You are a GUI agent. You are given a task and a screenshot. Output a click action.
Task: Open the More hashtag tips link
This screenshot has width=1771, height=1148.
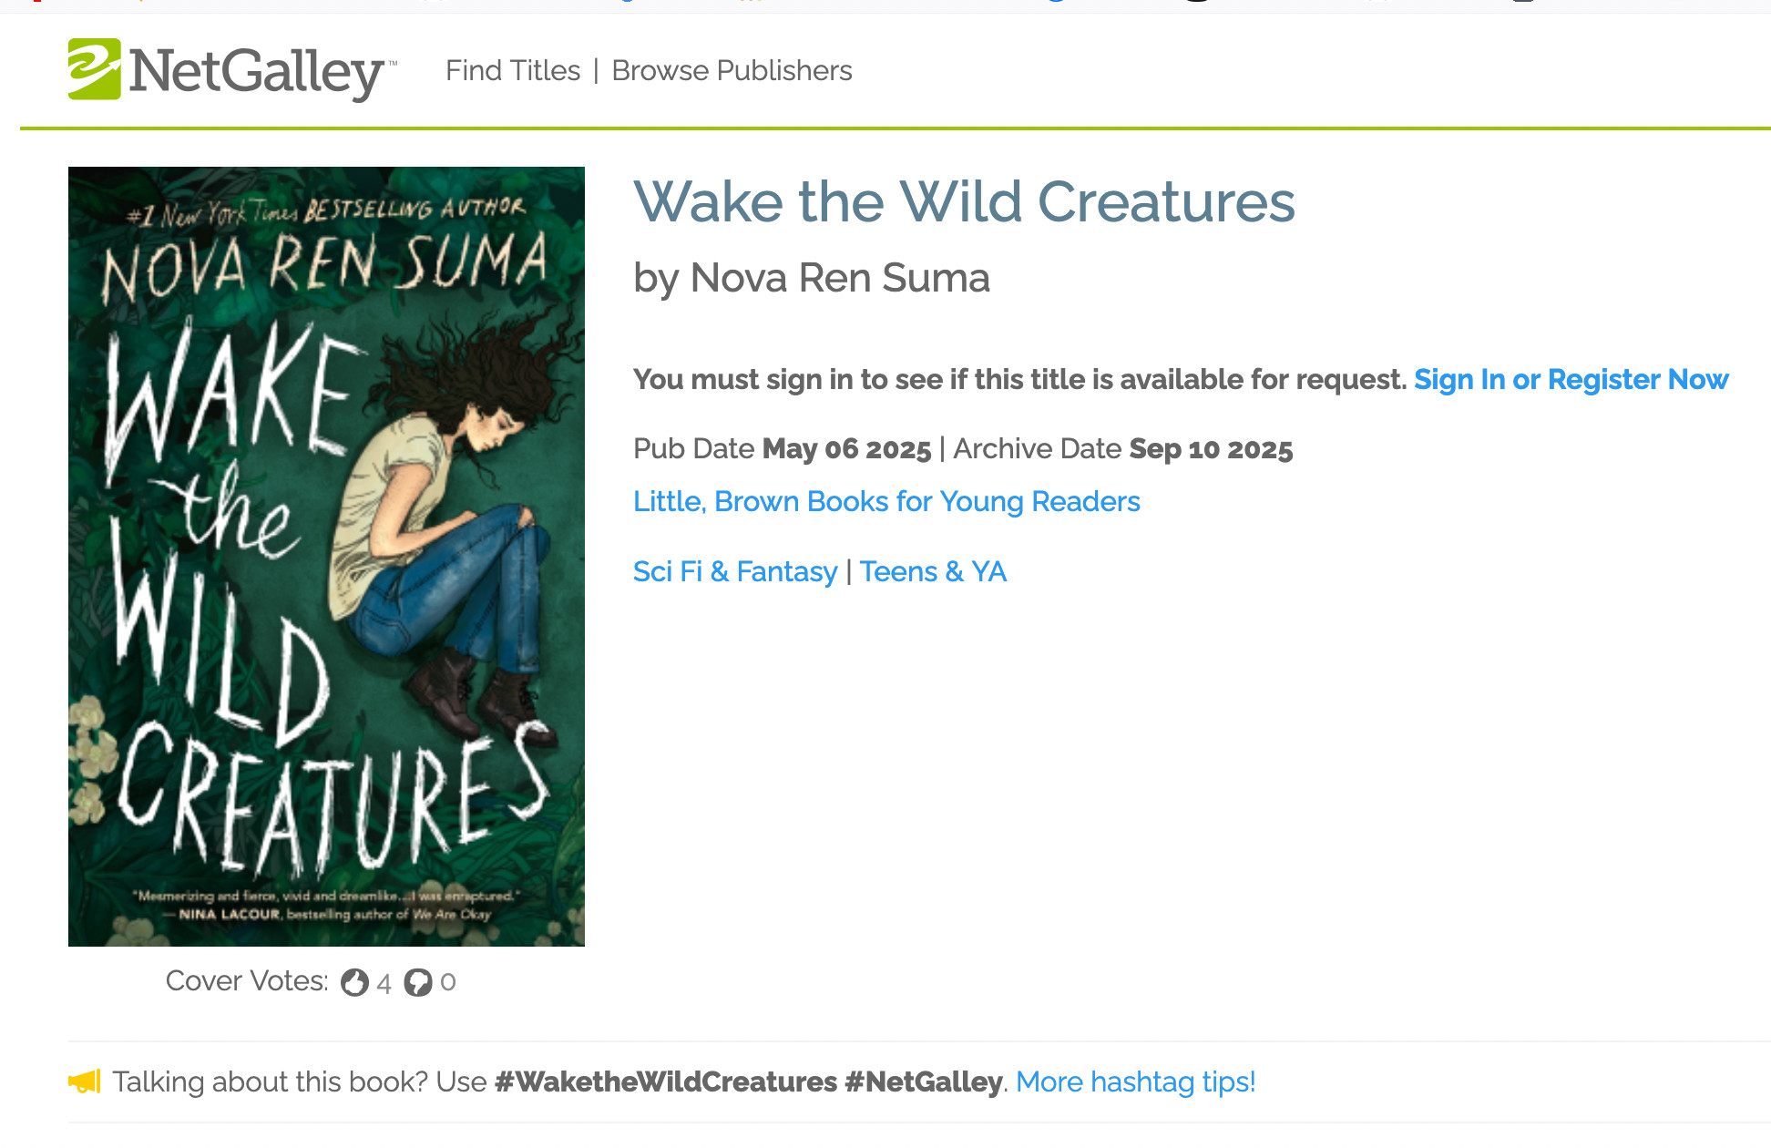coord(1135,1081)
